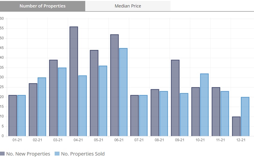Select the Number of Properties tab
This screenshot has height=157, width=254.
(42, 6)
